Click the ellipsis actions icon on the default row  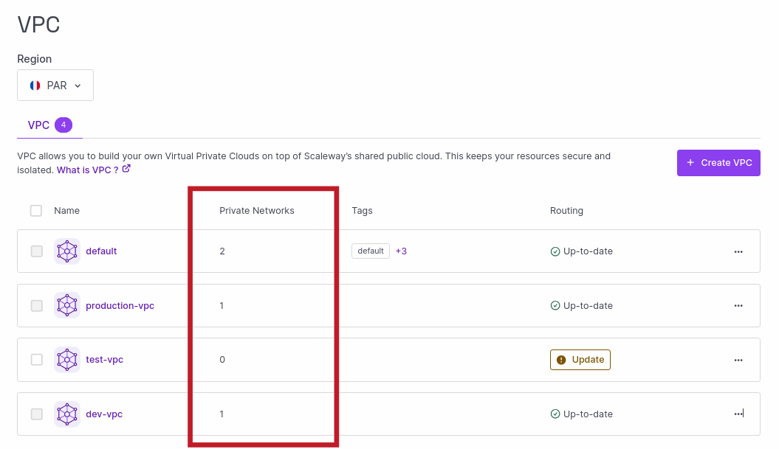738,251
